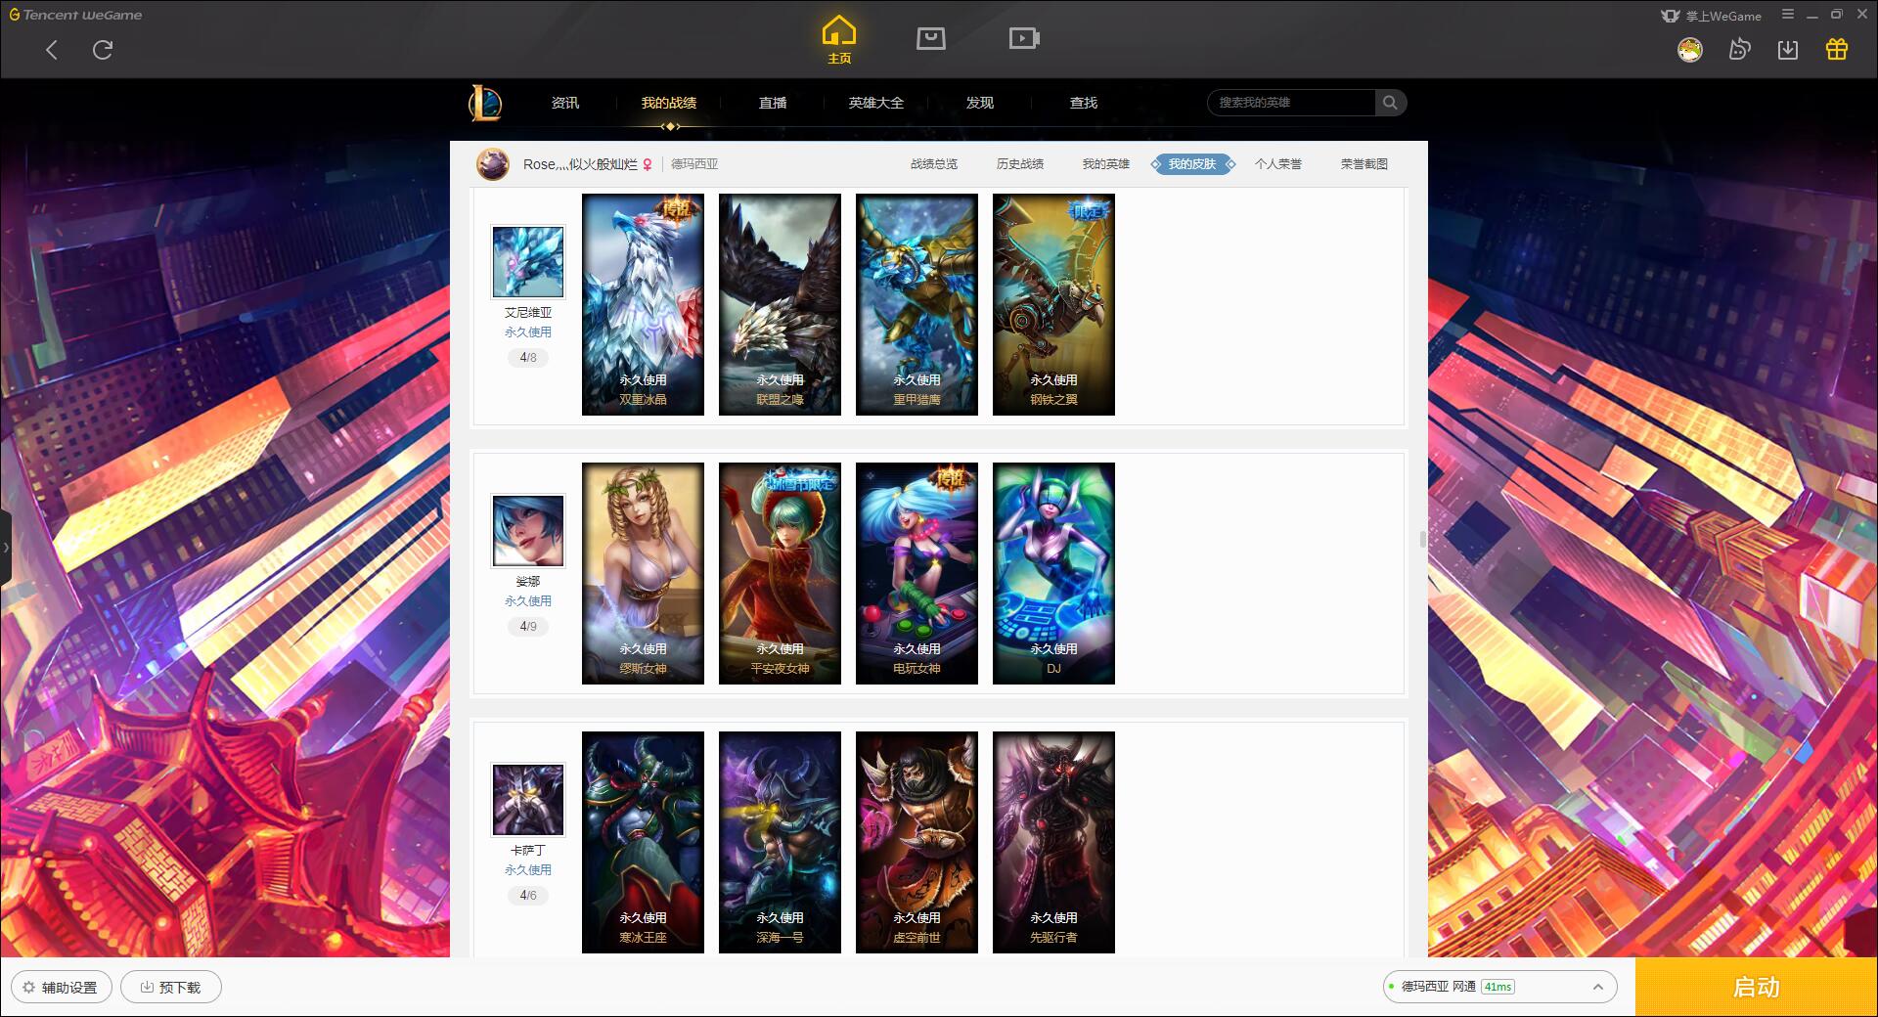Click the 娑娜 champion portrait
This screenshot has width=1878, height=1017.
tap(528, 531)
